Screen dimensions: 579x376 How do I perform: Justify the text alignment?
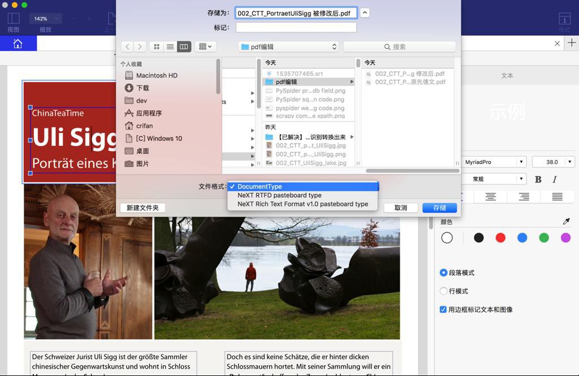tap(557, 197)
